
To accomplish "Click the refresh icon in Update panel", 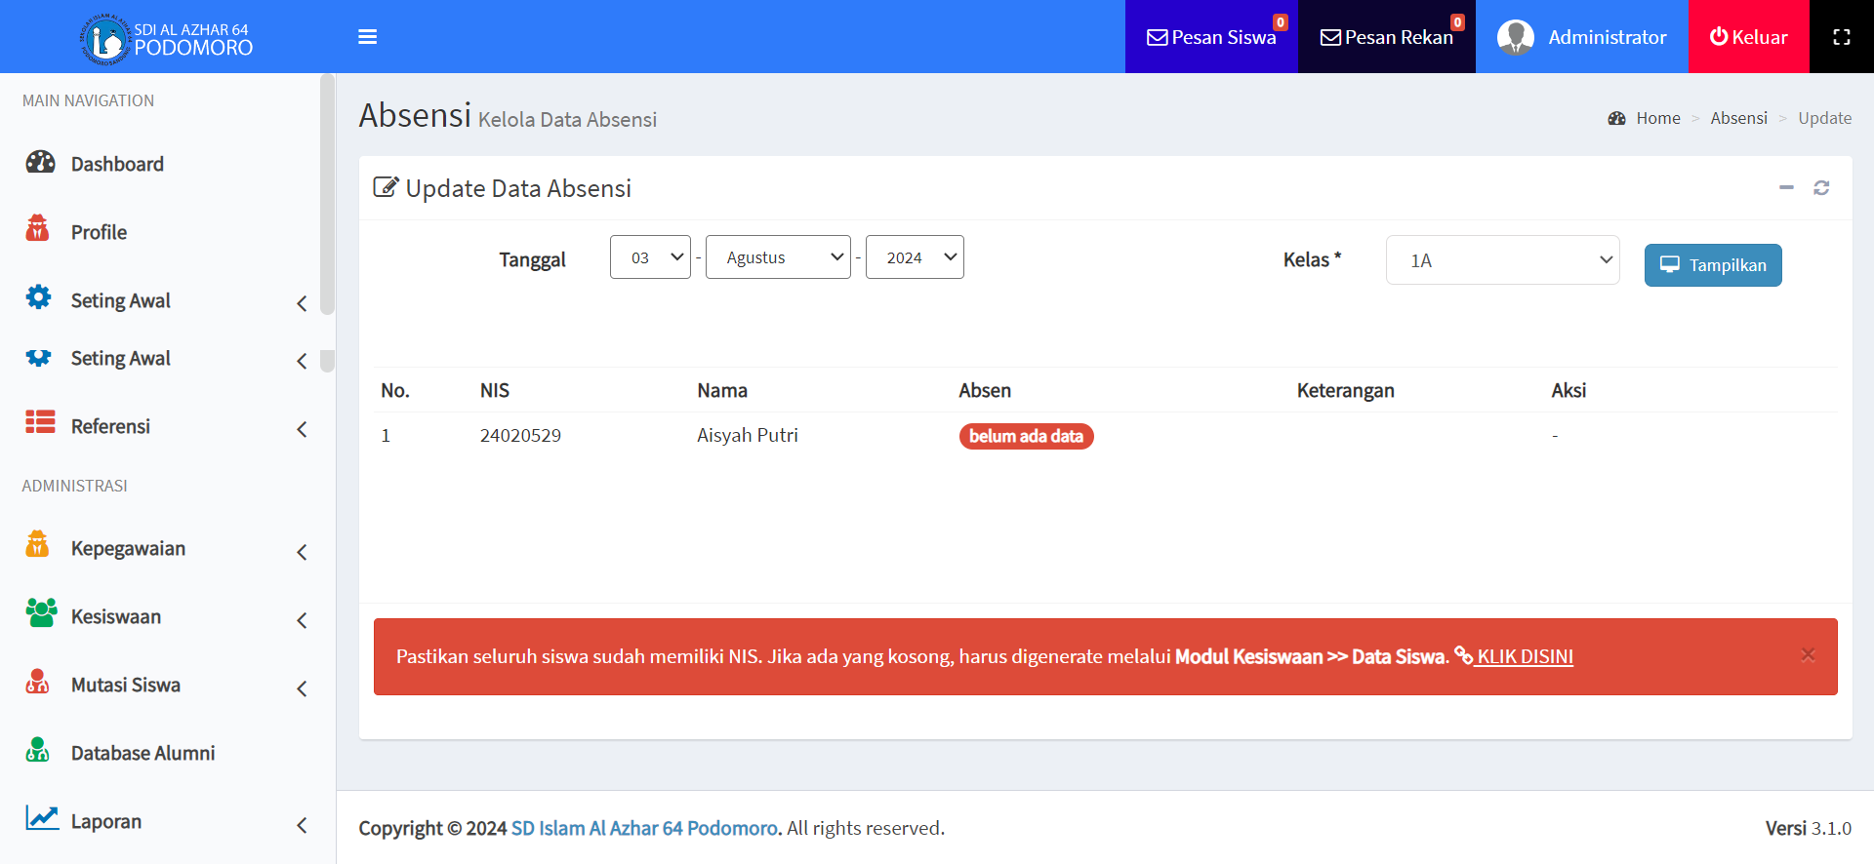I will [1820, 188].
